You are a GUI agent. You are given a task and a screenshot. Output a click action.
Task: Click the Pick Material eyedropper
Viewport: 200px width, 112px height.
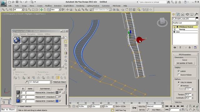[x=26, y=82]
